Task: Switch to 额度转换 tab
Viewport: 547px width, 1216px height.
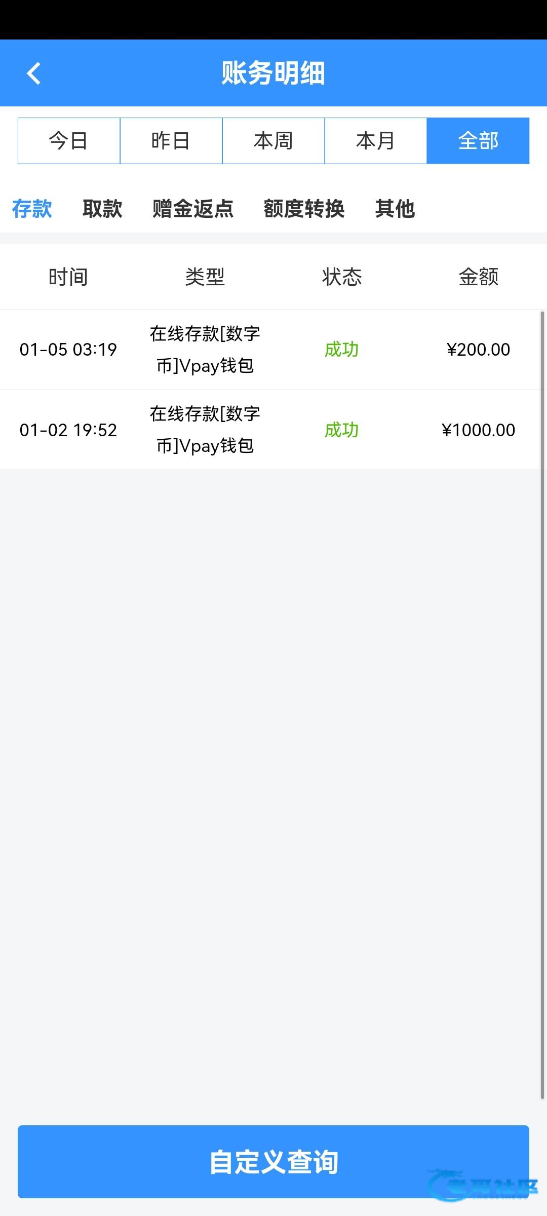Action: click(x=304, y=209)
